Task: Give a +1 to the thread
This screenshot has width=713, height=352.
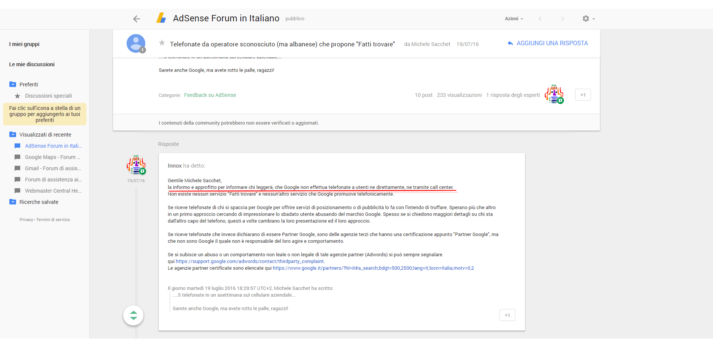Action: tap(583, 95)
